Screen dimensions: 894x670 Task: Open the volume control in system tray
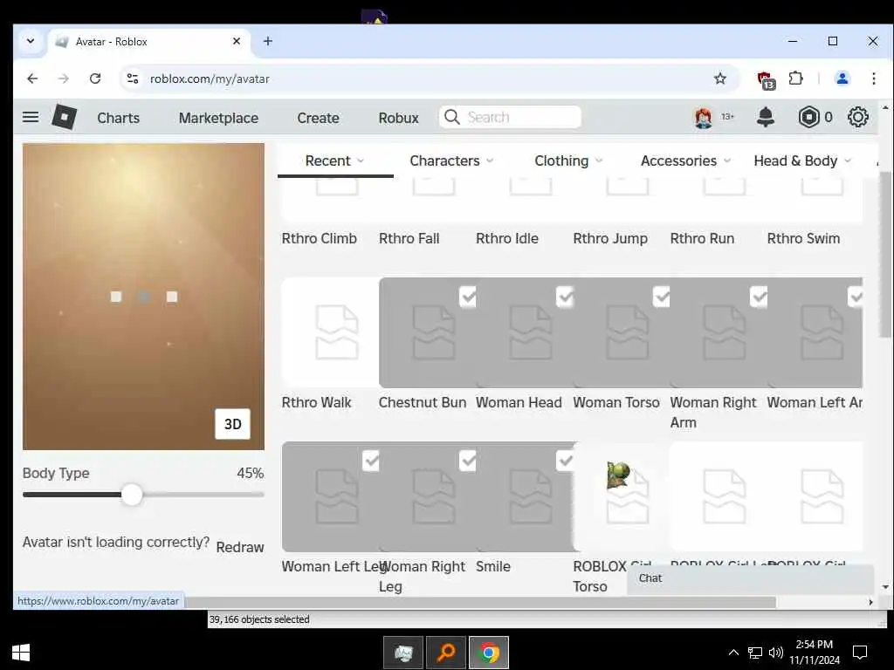(775, 653)
